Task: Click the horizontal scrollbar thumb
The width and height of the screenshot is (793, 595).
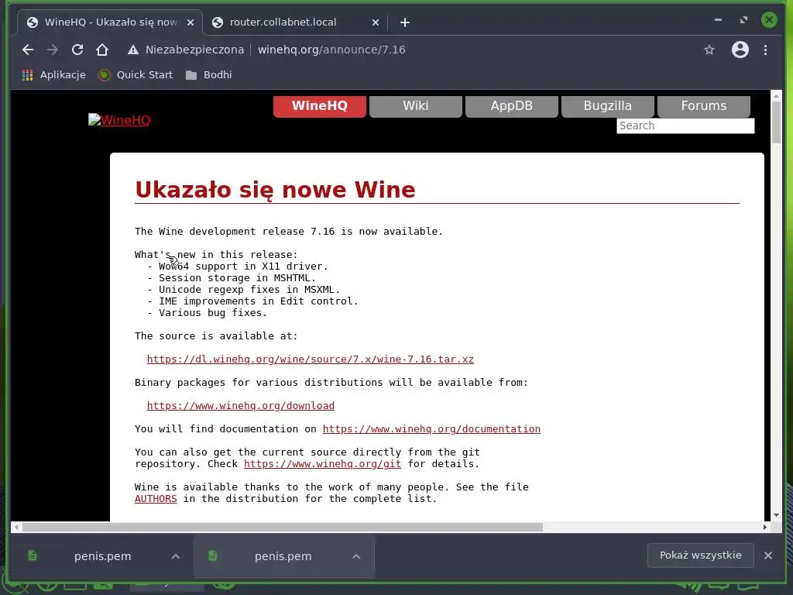Action: (x=282, y=527)
